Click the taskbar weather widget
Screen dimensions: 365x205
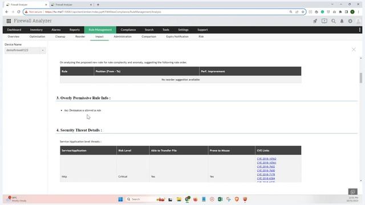click(17, 199)
